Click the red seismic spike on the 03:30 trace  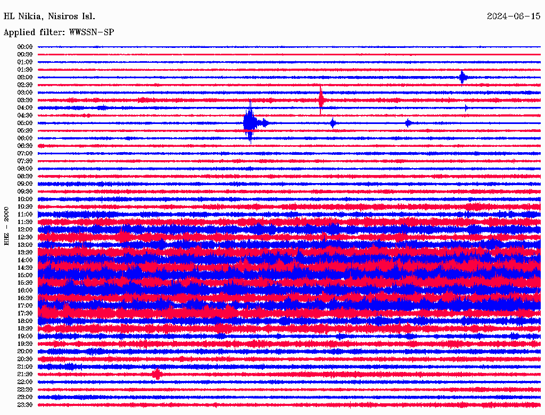(321, 100)
